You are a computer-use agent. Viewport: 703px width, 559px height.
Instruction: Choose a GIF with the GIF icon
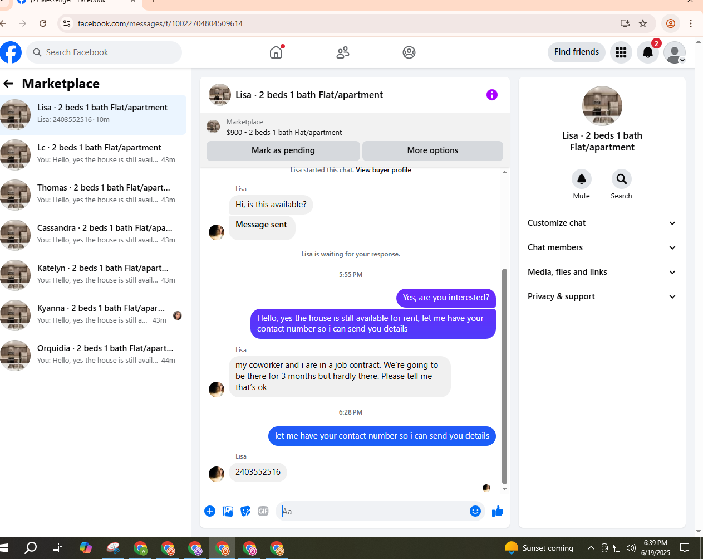pyautogui.click(x=263, y=511)
